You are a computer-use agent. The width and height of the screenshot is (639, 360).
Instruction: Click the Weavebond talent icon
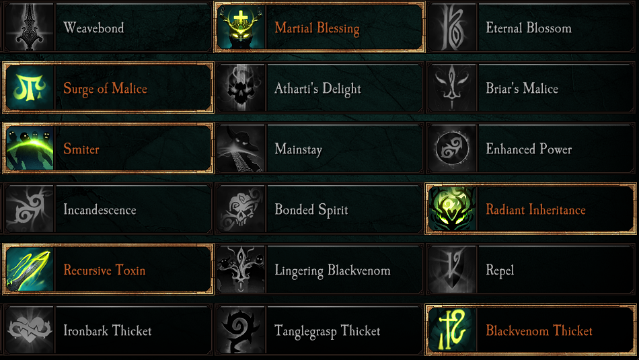click(x=30, y=28)
